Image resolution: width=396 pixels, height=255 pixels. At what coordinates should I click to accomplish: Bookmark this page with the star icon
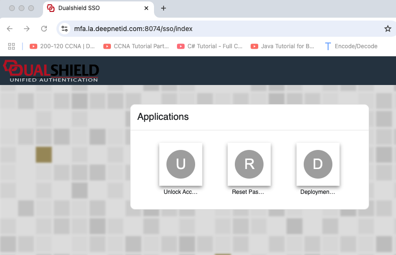(387, 29)
